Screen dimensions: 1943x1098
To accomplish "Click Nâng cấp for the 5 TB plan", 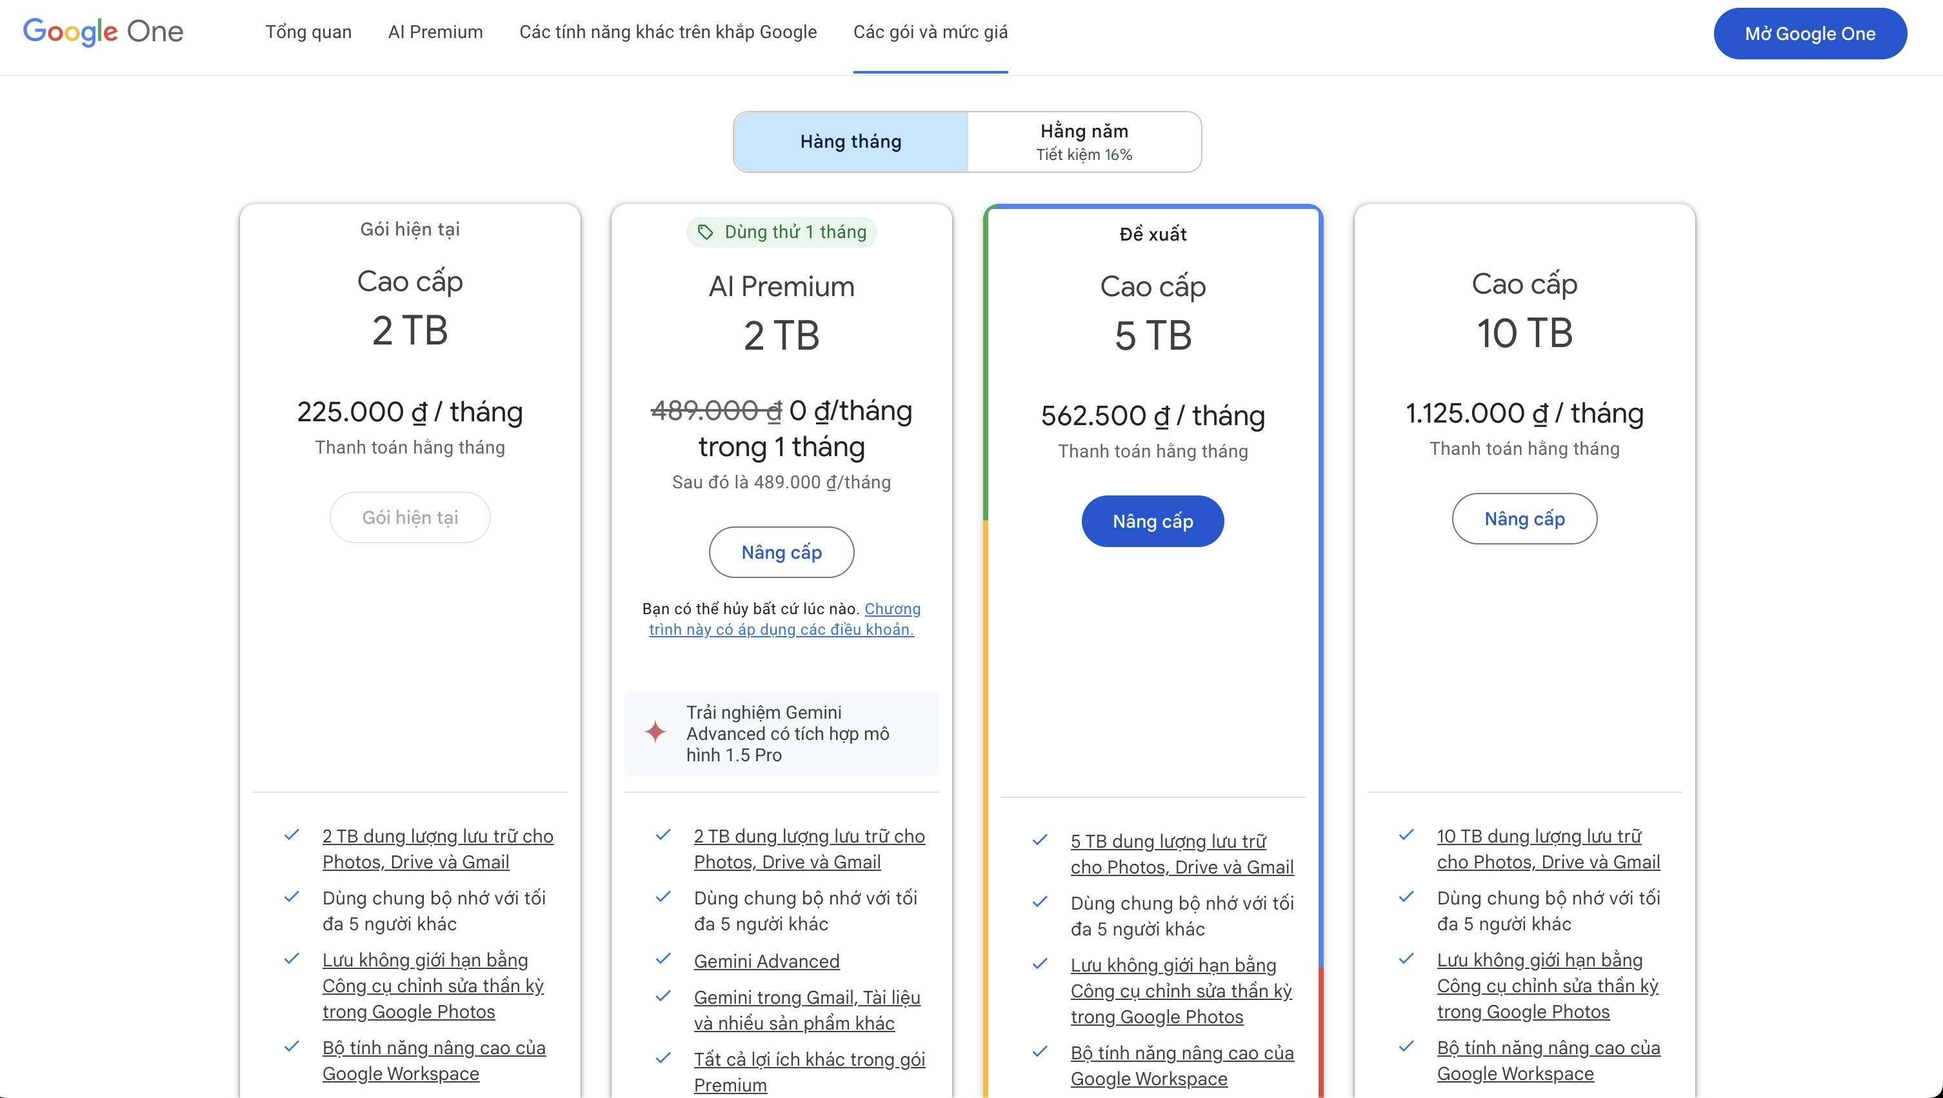I will [x=1151, y=521].
